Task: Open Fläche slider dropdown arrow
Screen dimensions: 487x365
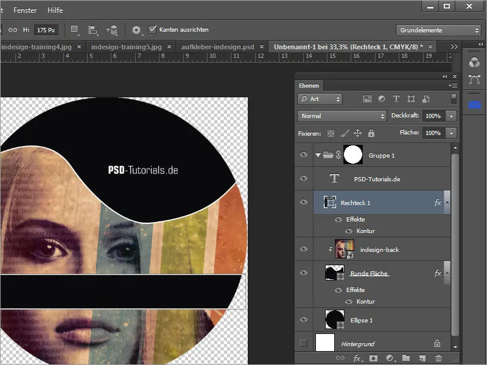Action: (x=451, y=133)
